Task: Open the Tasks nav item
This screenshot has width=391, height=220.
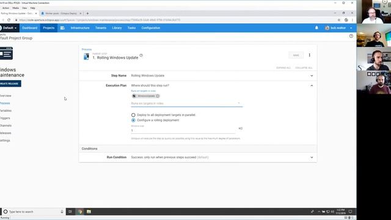Action: pos(132,28)
